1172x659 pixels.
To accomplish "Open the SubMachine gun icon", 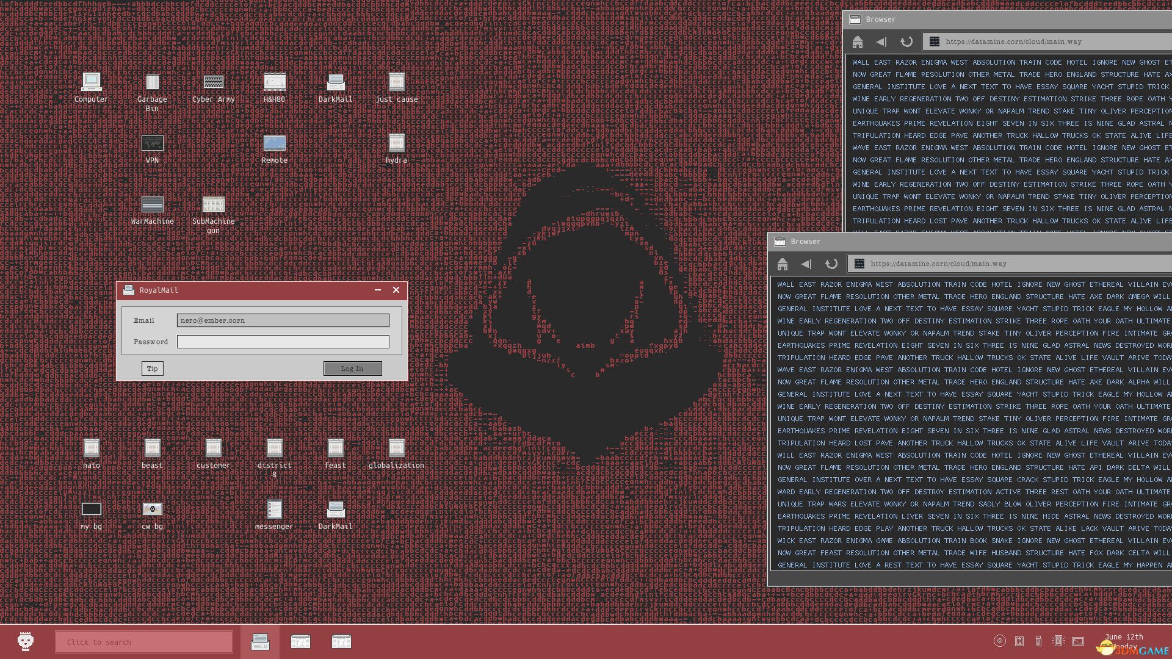I will click(x=213, y=204).
